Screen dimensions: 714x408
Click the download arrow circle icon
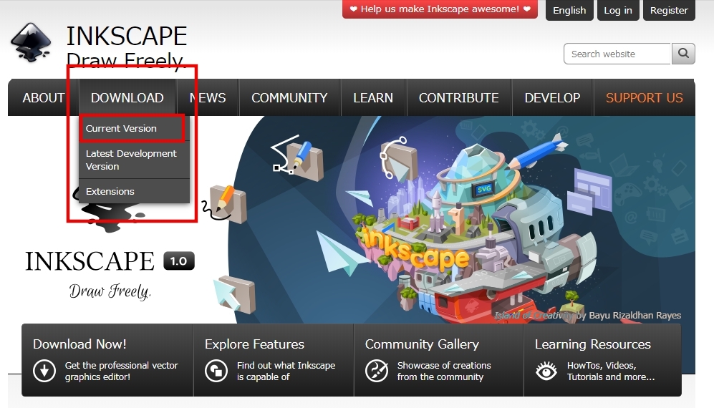[44, 371]
